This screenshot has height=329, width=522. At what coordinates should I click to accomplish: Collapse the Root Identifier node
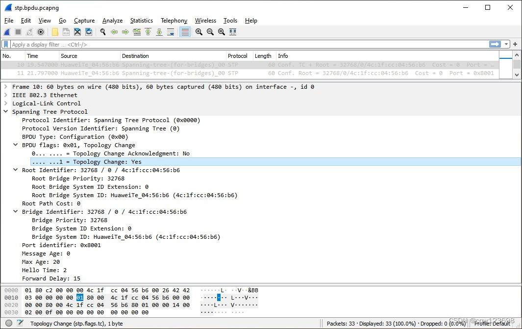pyautogui.click(x=15, y=170)
